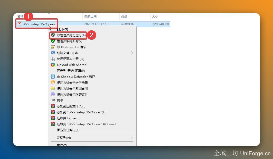273x159 pixels.
Task: Collapse sort indicator arrow above 名称 column
Action: [x=49, y=13]
